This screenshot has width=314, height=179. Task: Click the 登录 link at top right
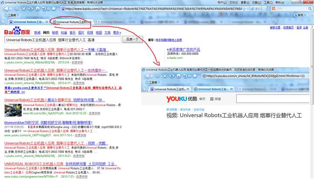(299, 27)
